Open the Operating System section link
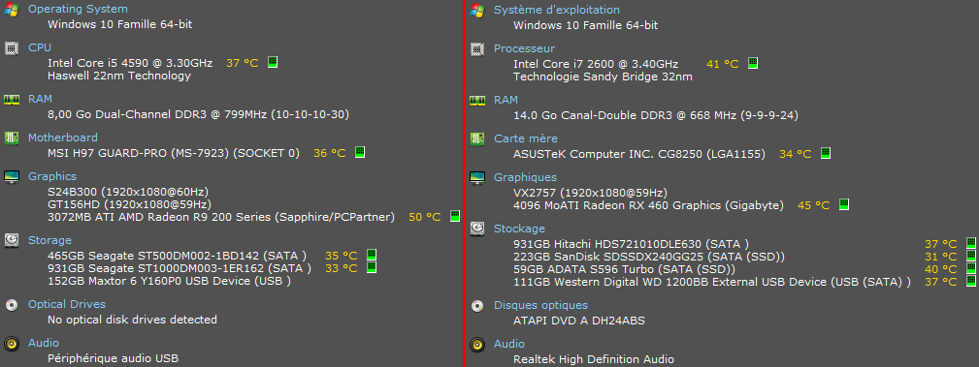 pos(78,9)
